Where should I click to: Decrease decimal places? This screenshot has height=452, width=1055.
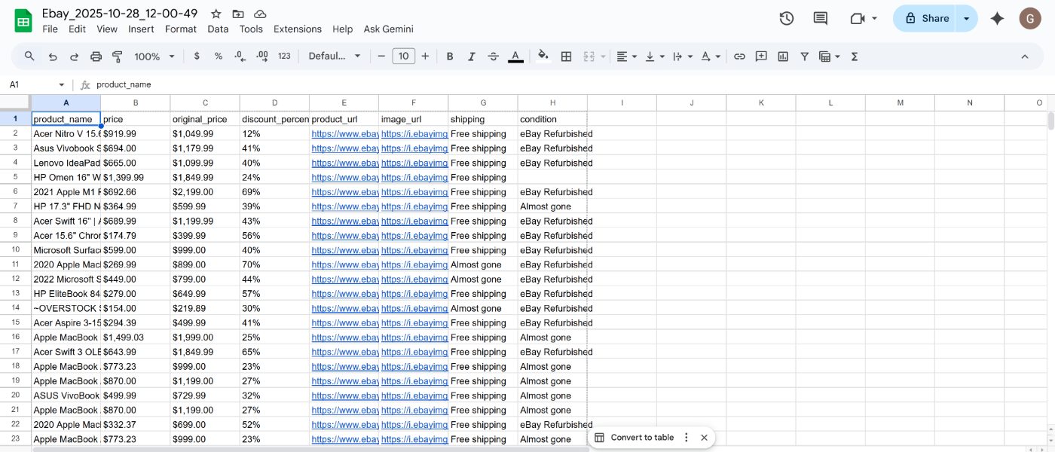tap(240, 56)
